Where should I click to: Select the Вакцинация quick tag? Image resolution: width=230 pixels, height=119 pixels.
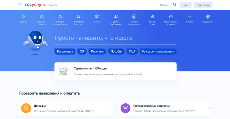(x=65, y=52)
